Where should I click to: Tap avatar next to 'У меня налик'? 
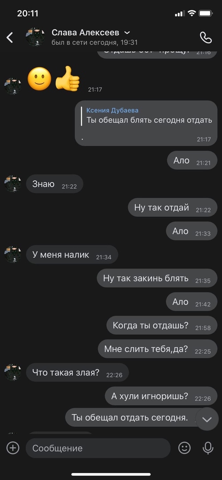pyautogui.click(x=13, y=255)
